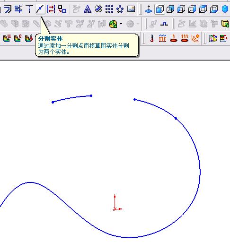Select the third view orientation cube

(x=181, y=9)
